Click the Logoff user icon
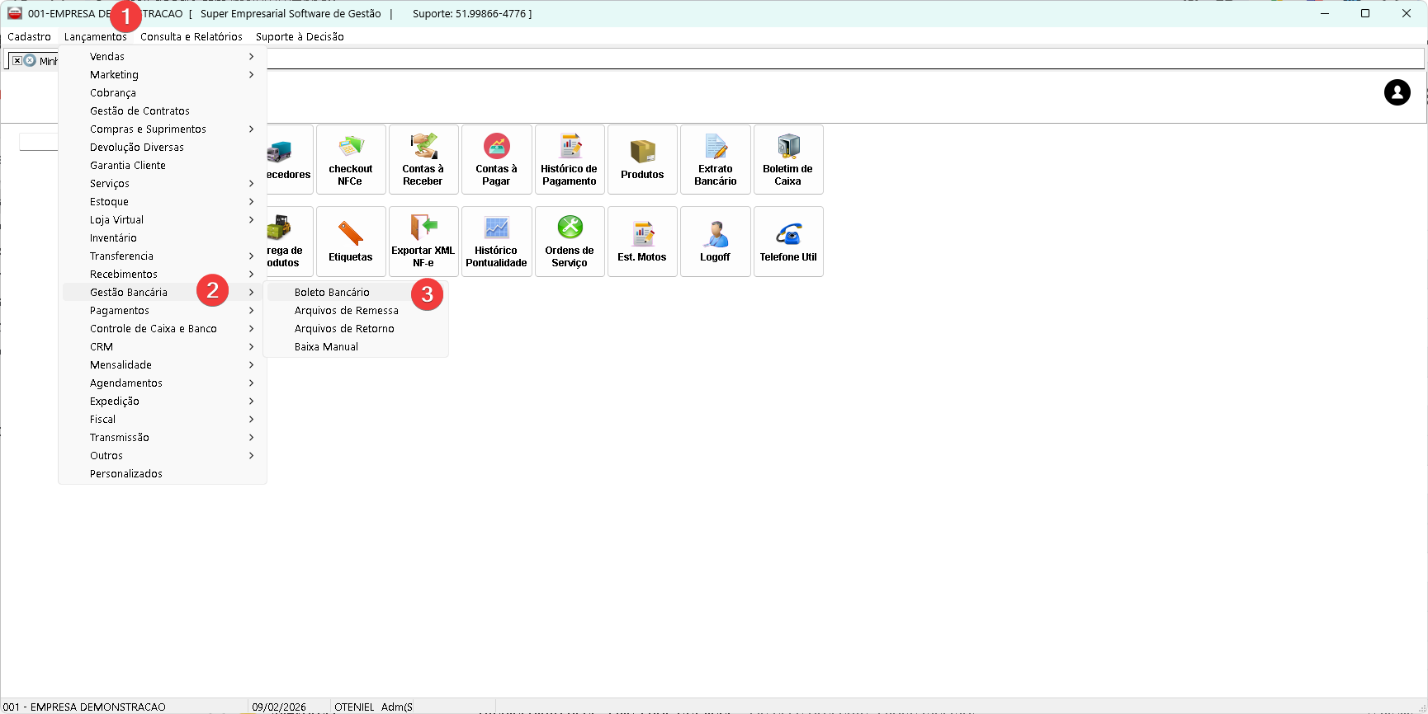1428x714 pixels. [x=716, y=241]
